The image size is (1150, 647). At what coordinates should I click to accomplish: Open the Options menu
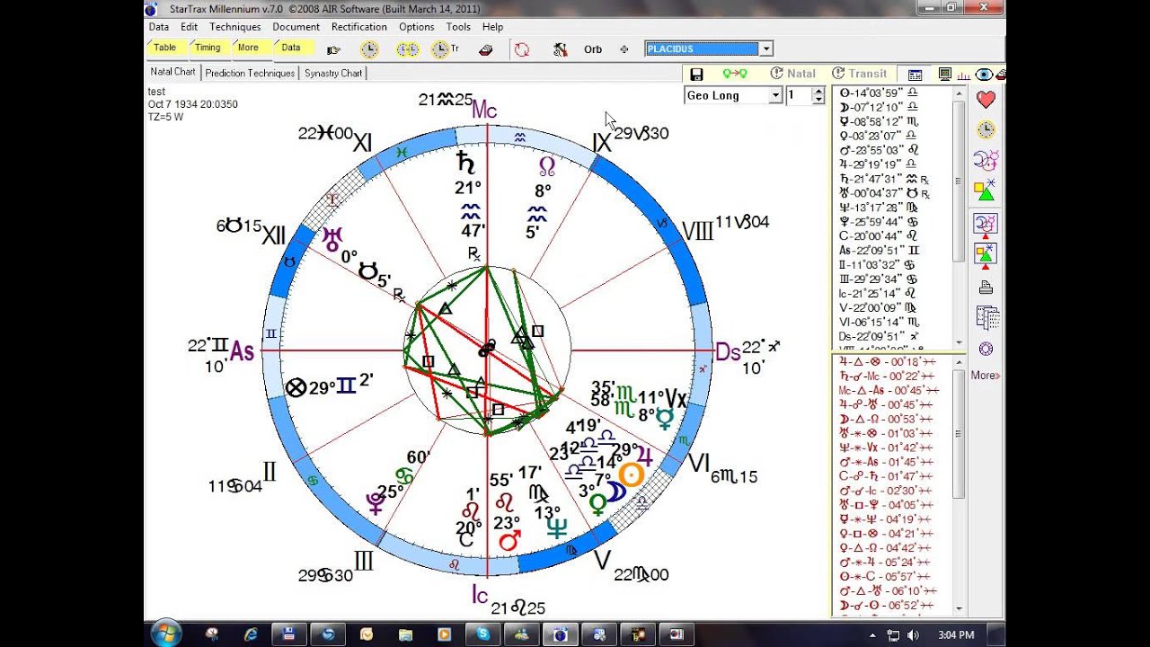[416, 27]
